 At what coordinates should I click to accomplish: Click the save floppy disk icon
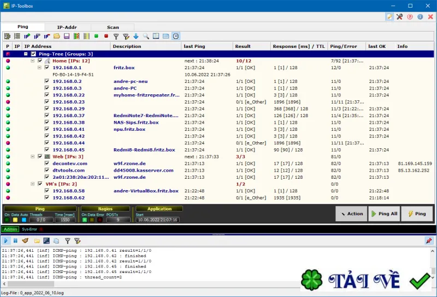pyautogui.click(x=67, y=36)
